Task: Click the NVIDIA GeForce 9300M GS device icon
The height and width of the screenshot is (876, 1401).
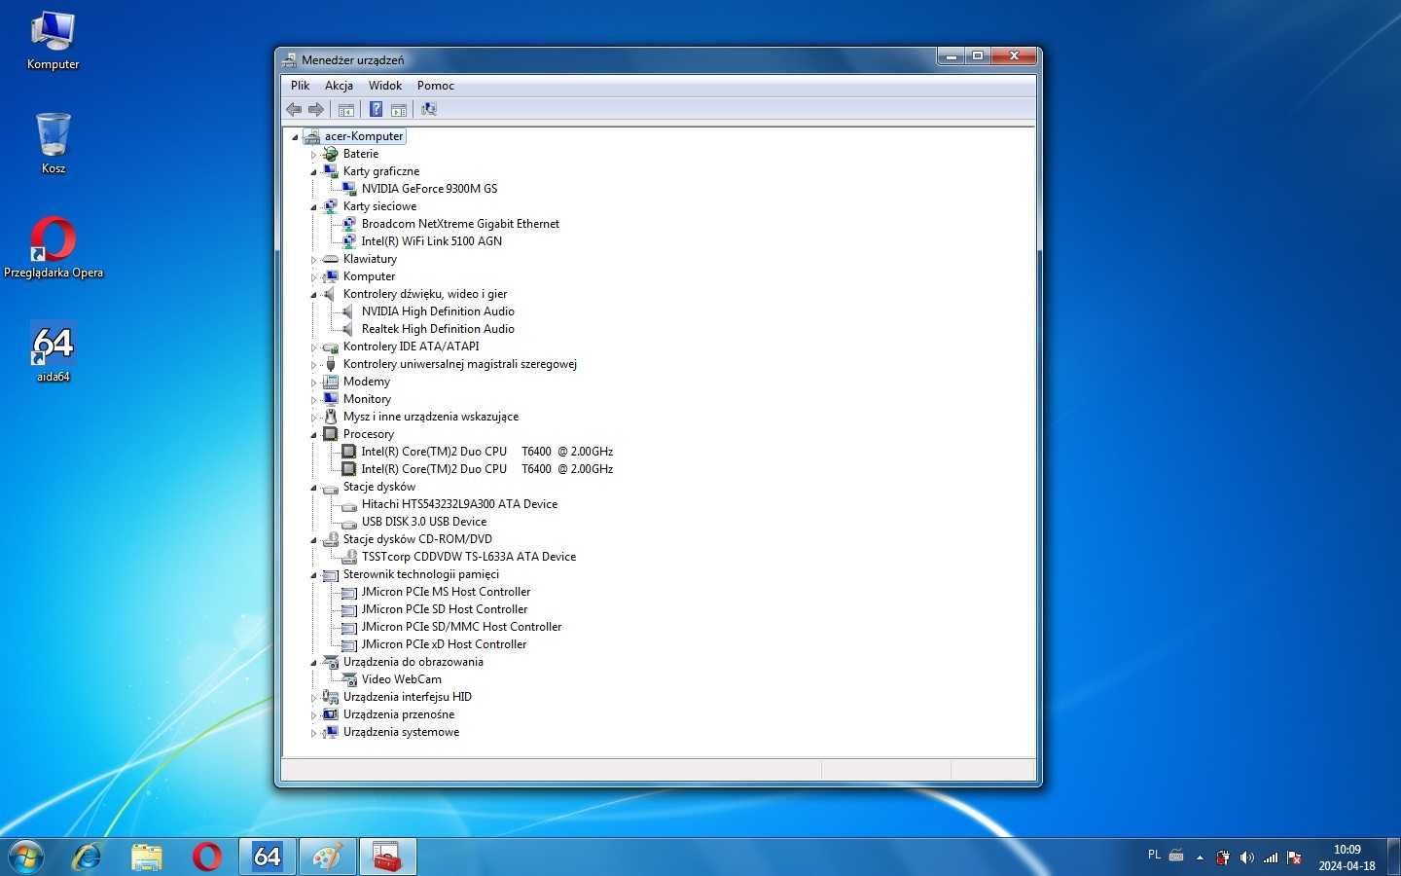Action: pyautogui.click(x=349, y=189)
